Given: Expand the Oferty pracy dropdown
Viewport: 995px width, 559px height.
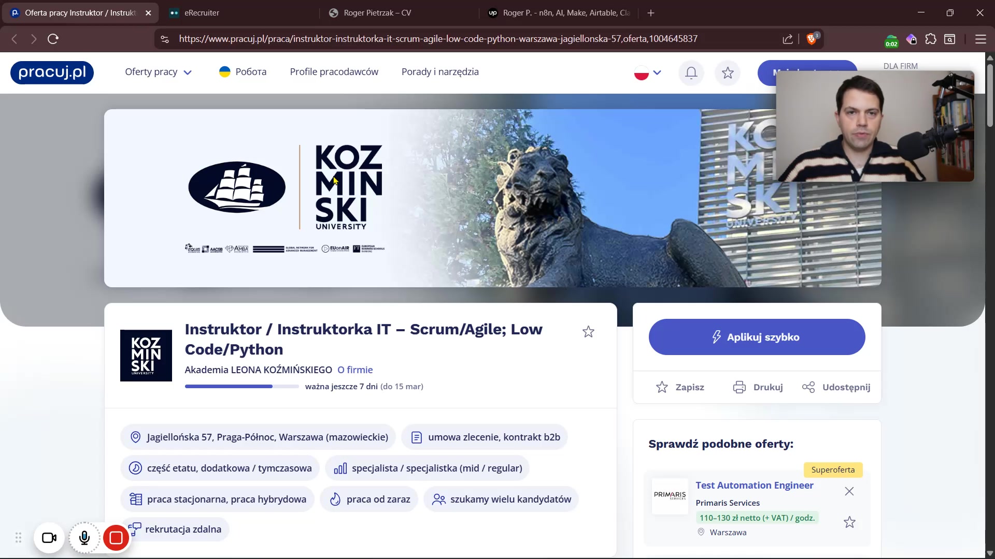Looking at the screenshot, I should tap(158, 72).
